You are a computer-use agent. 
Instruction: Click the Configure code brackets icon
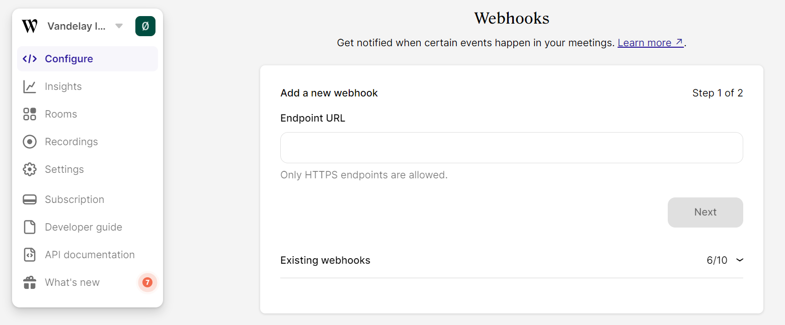30,59
